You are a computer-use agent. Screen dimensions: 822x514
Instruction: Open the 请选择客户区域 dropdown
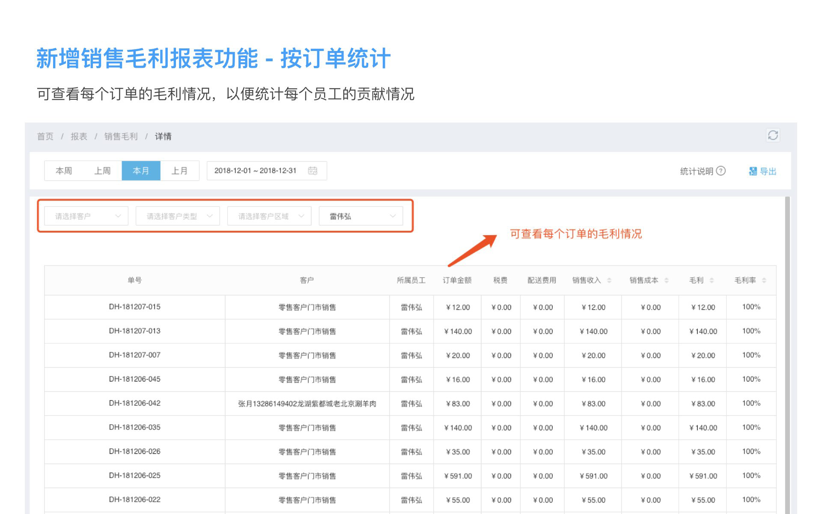[269, 216]
